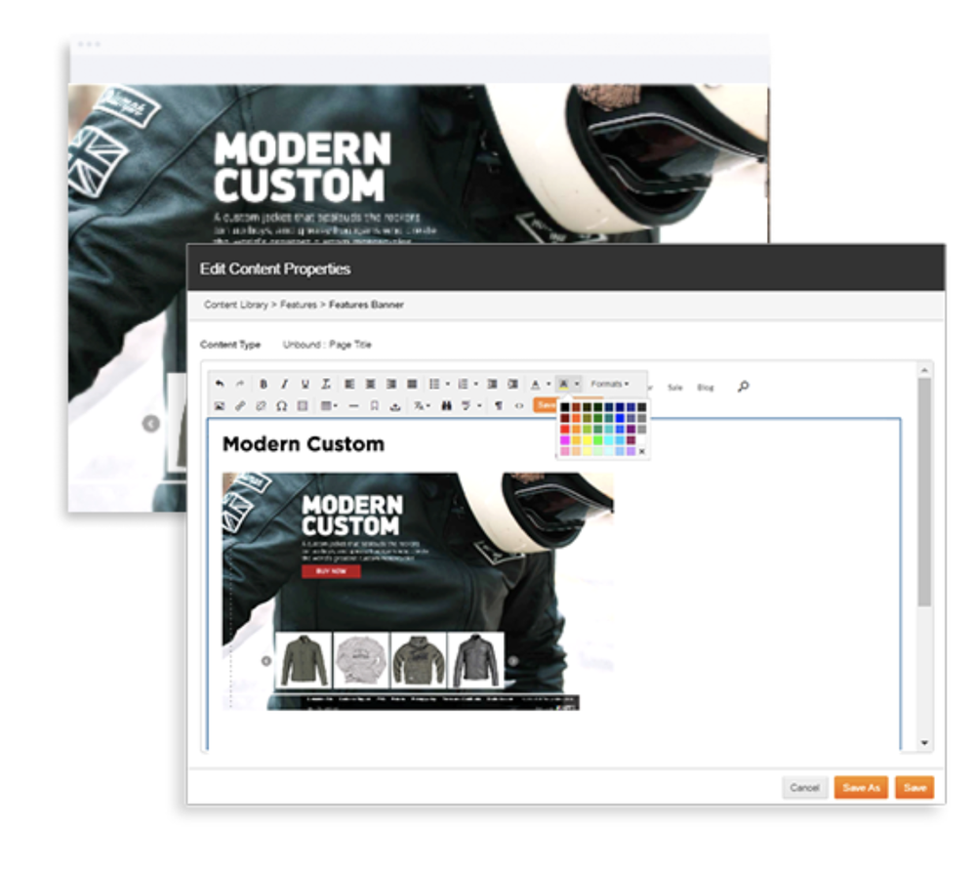Open the Sale toolbar tab
976x869 pixels.
point(674,388)
